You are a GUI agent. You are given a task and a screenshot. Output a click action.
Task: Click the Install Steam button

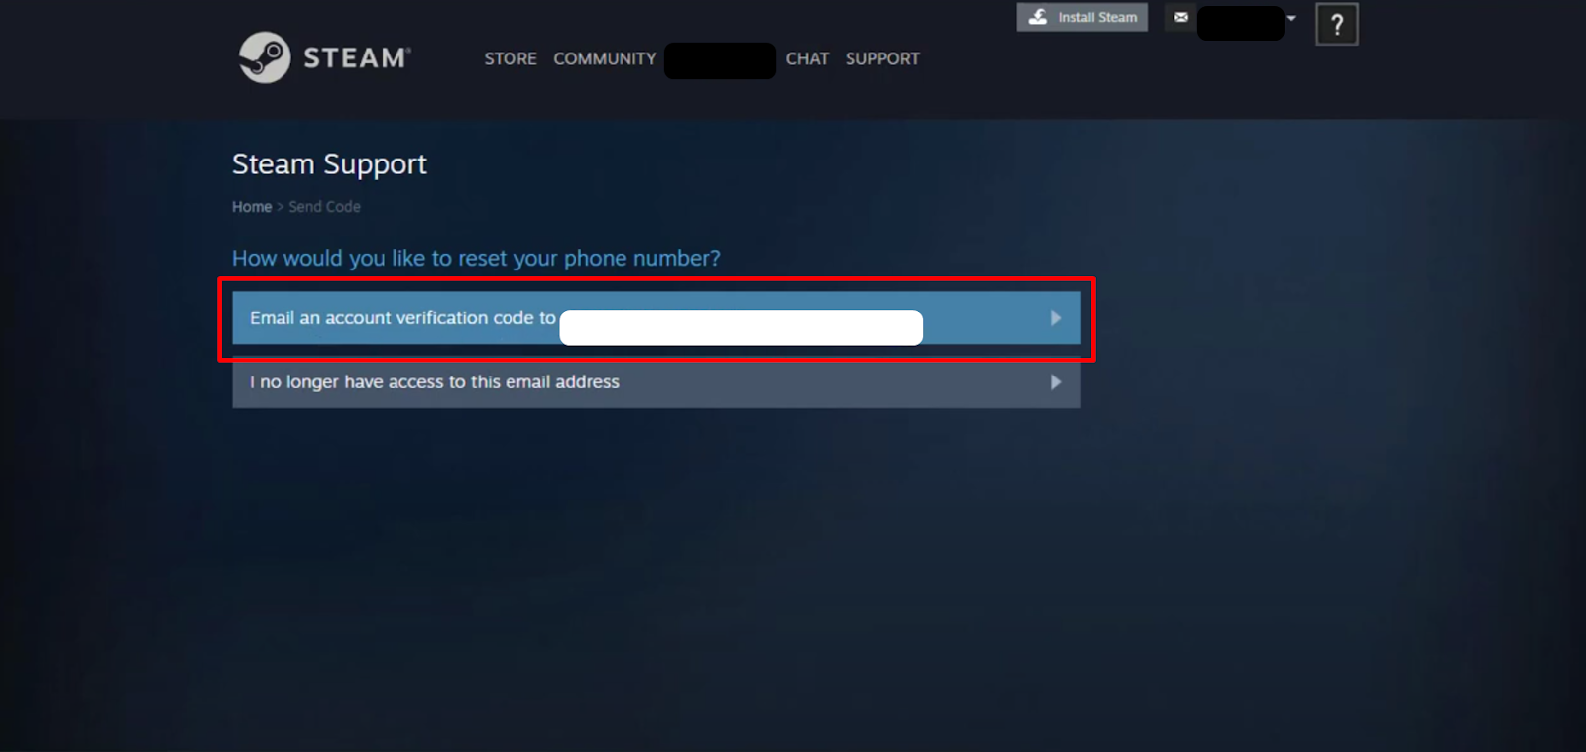click(x=1082, y=17)
